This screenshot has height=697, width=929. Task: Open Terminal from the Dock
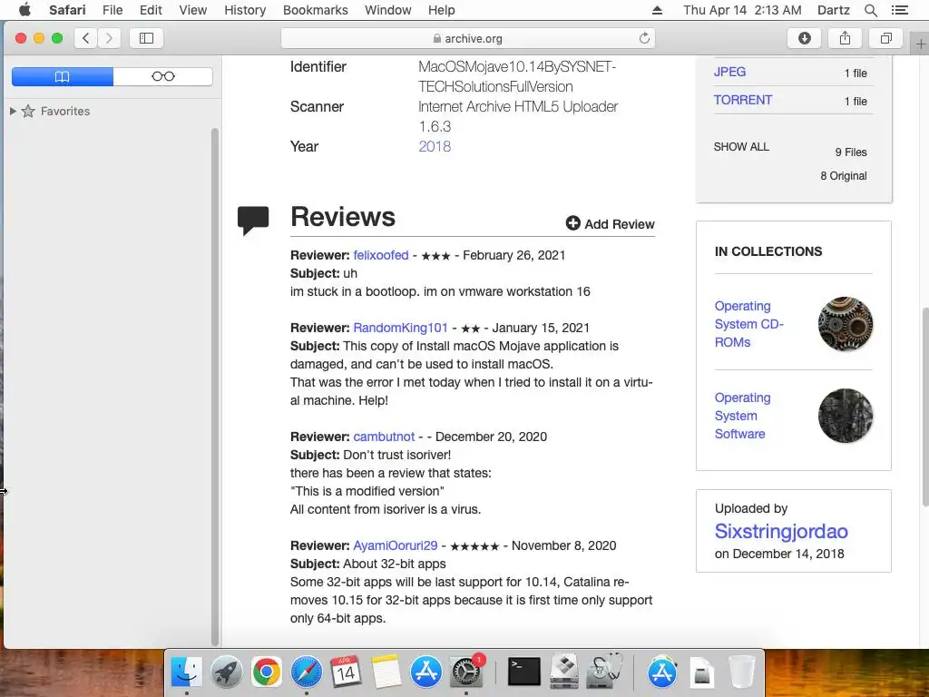(523, 672)
